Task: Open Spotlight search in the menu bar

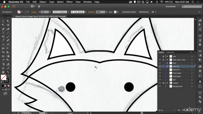Action: [193, 2]
